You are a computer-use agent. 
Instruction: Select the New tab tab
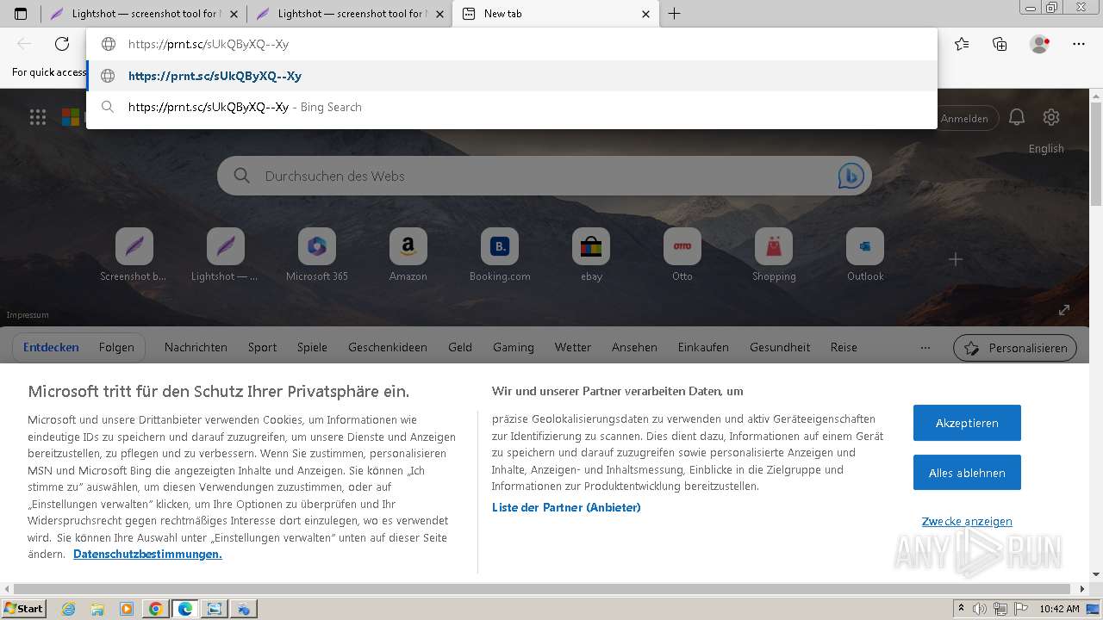click(556, 14)
